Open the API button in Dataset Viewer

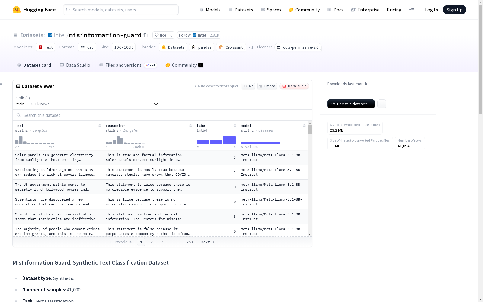point(248,86)
